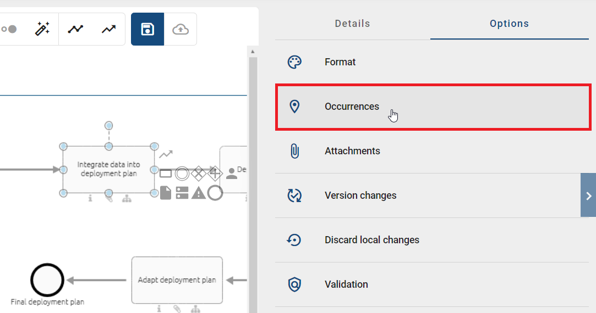
Task: Click the top rotation handle above the selected task
Action: 109,126
